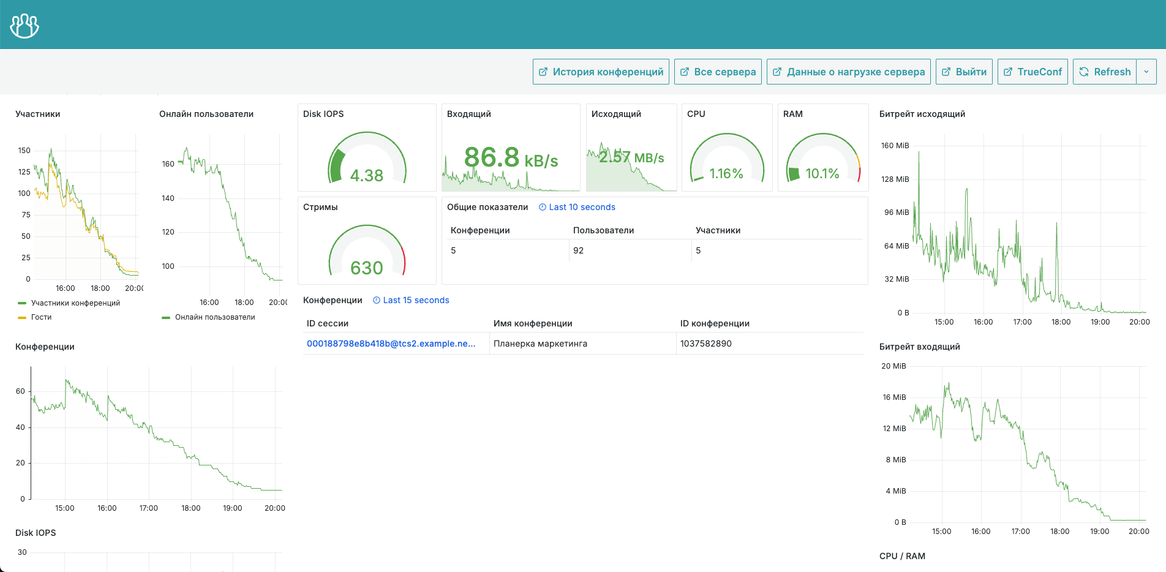This screenshot has width=1166, height=572.
Task: Click the TrueConf logo in header
Action: [x=24, y=25]
